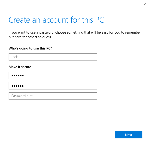
Task: Click the empty right end of the confirm password field
Action: [88, 86]
